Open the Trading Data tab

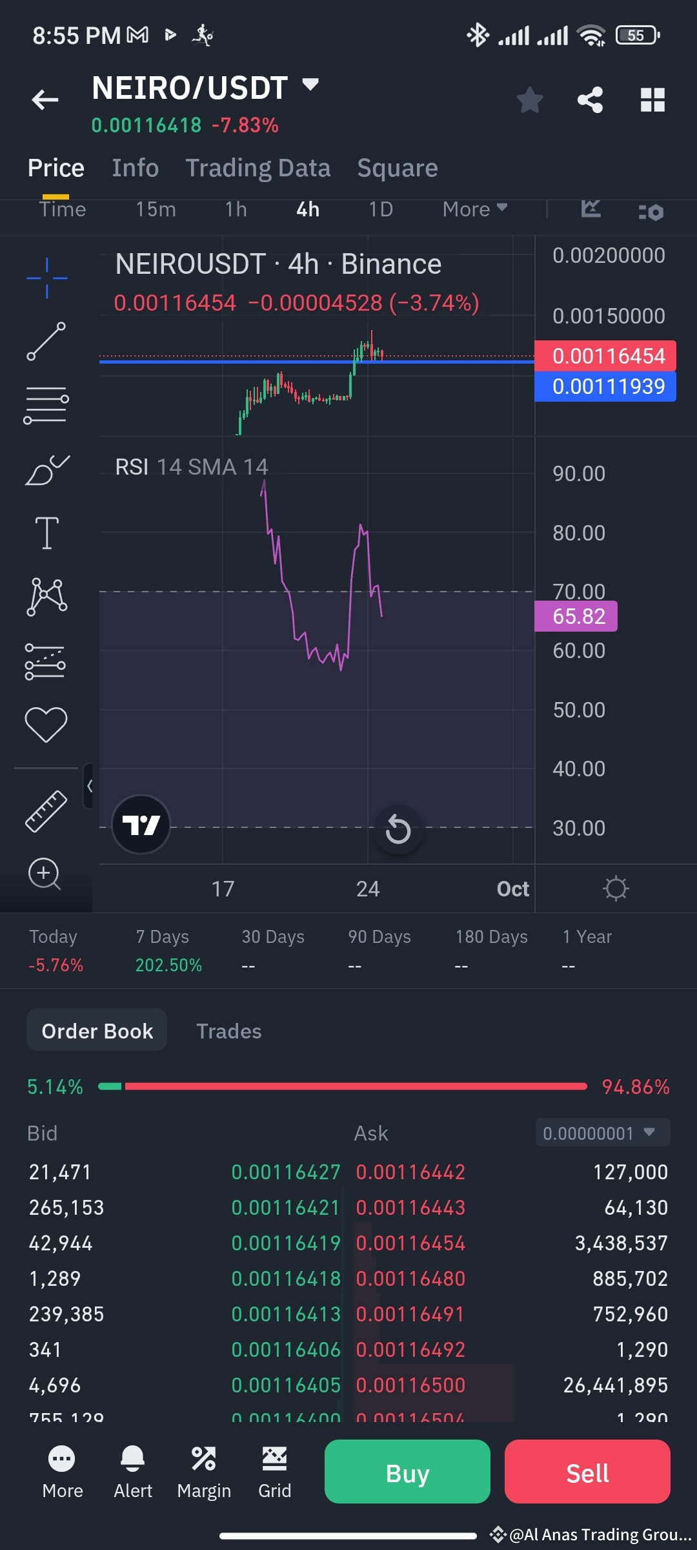(258, 168)
